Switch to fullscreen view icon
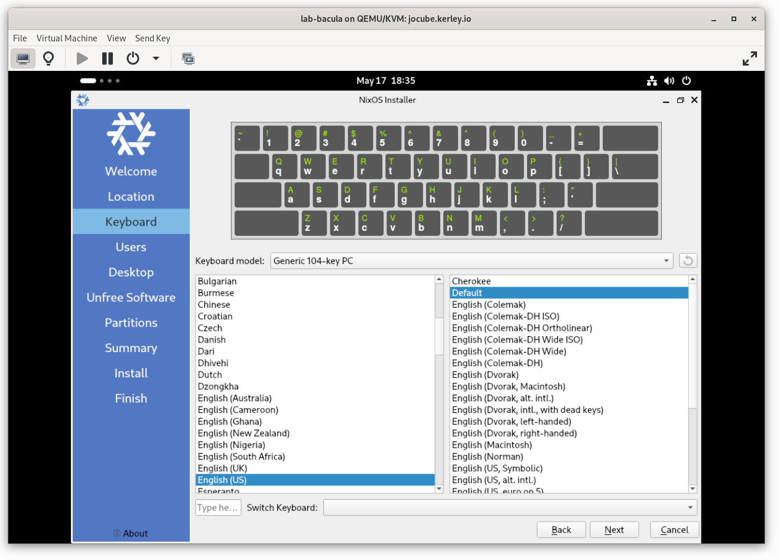The height and width of the screenshot is (560, 780). tap(749, 58)
